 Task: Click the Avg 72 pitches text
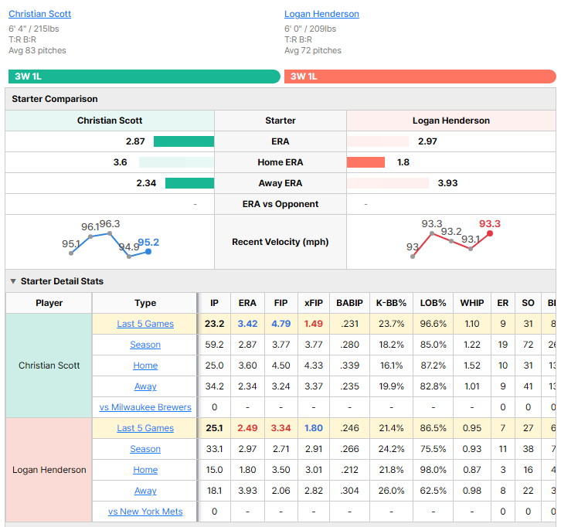pos(313,50)
